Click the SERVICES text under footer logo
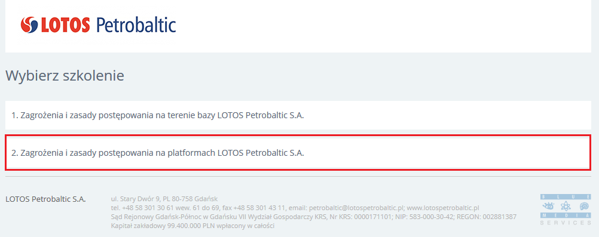The height and width of the screenshot is (237, 599). point(566,223)
